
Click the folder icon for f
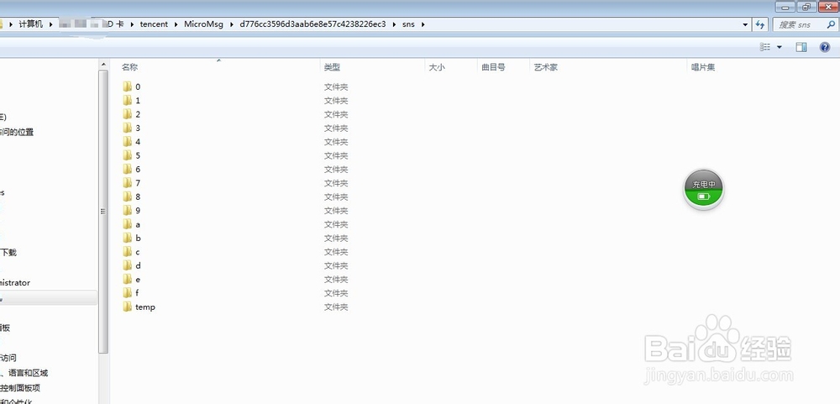tap(127, 293)
